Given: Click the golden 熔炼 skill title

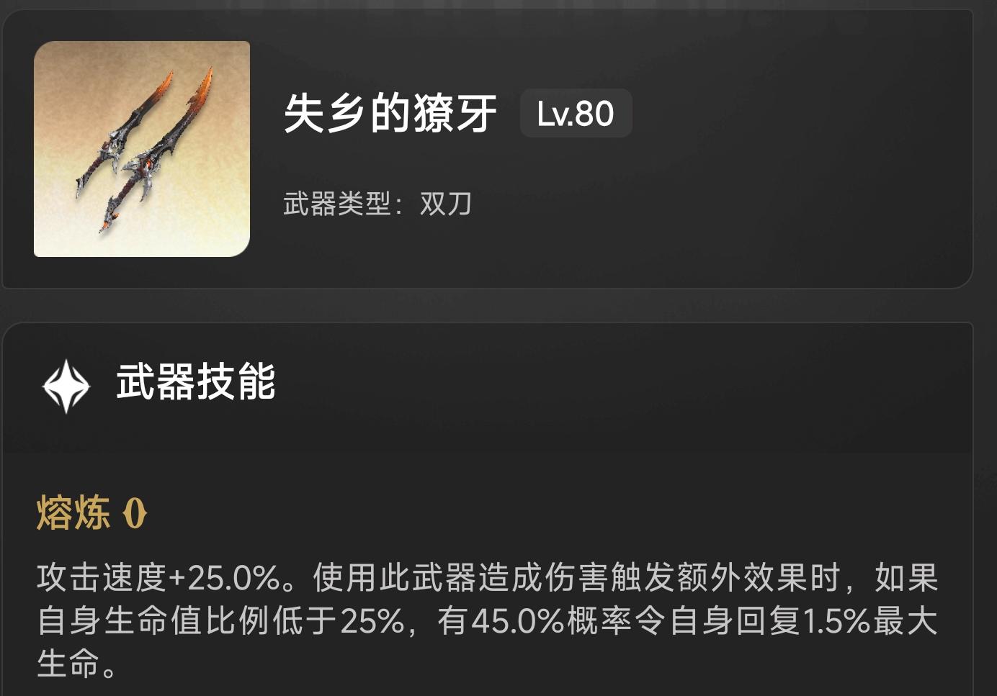Looking at the screenshot, I should point(73,514).
